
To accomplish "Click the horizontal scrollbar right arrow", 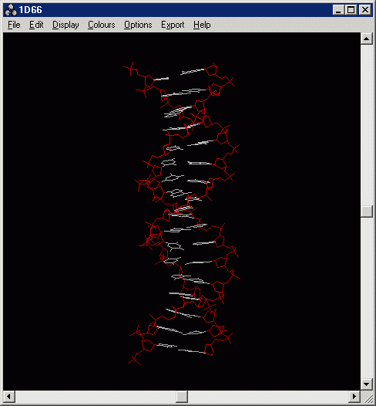I will pos(354,397).
